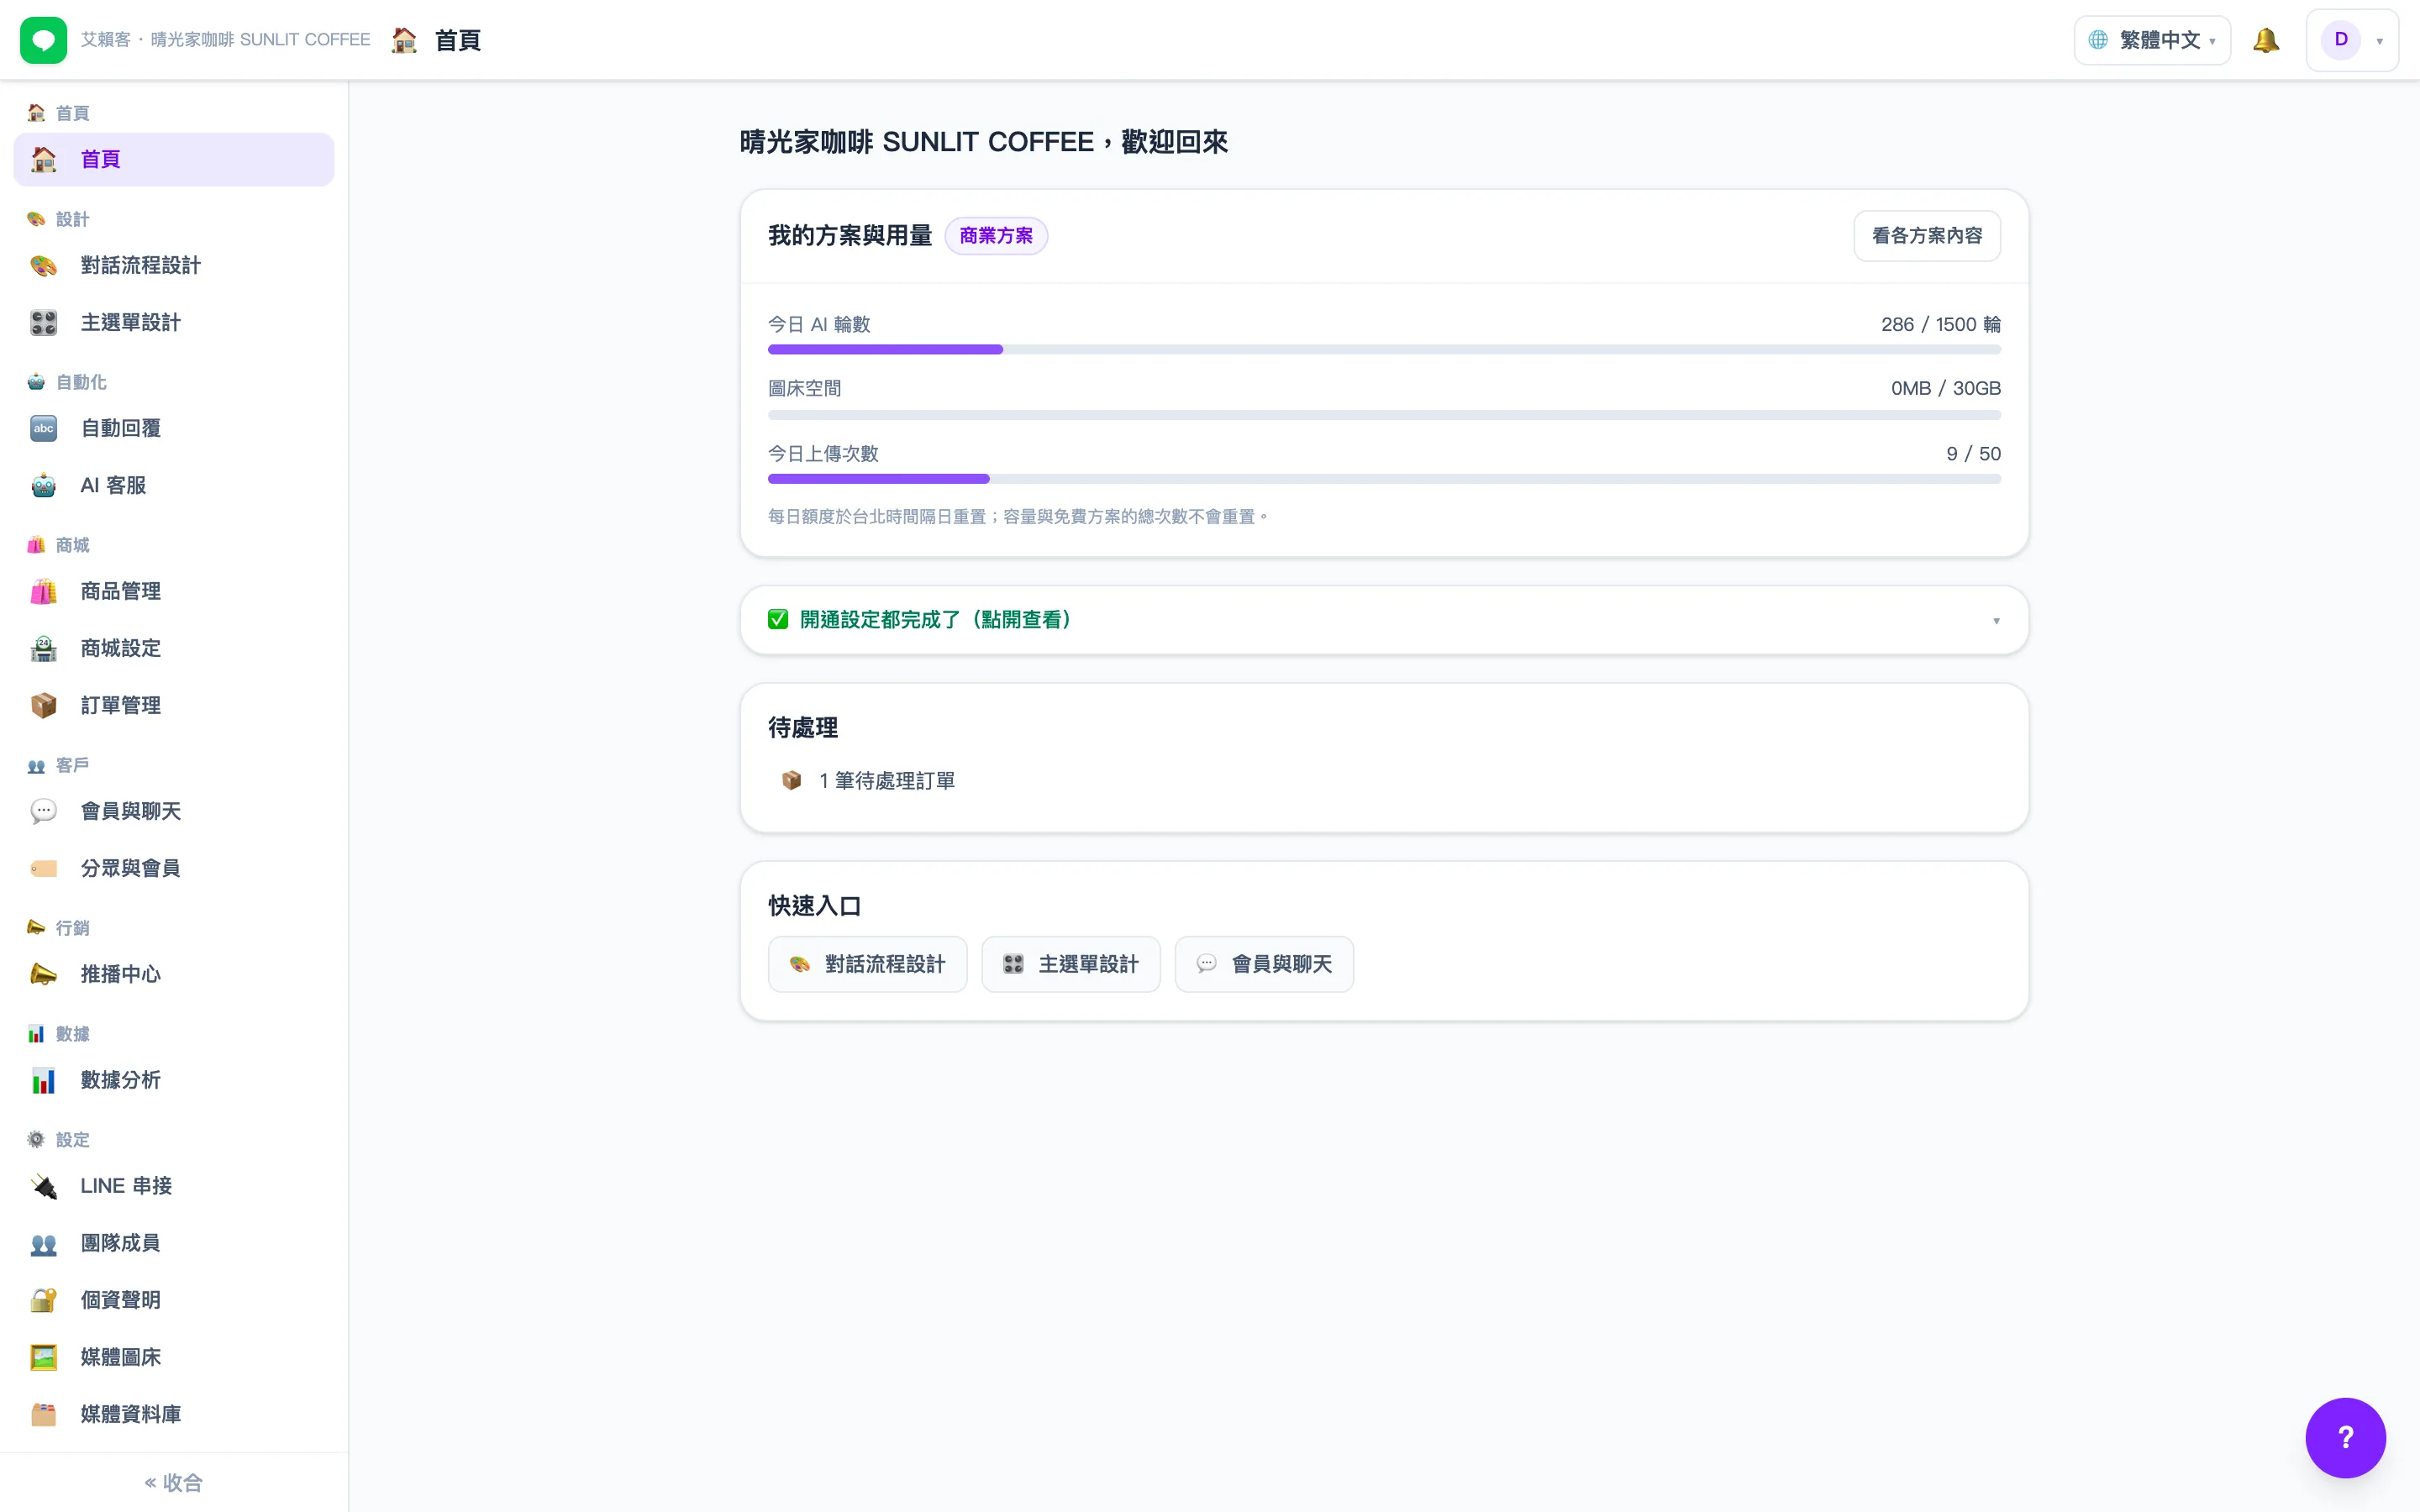
Task: Open 媒體資料庫 sidebar item
Action: click(174, 1414)
